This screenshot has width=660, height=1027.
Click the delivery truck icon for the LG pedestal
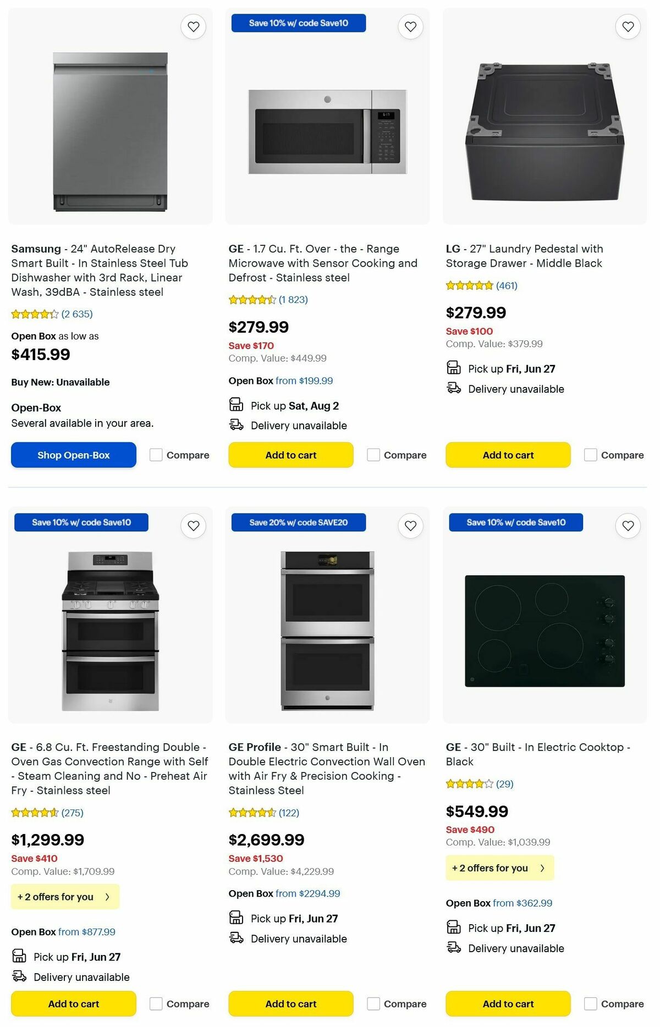tap(453, 389)
